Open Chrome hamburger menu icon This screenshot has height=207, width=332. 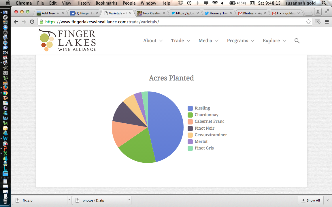click(327, 22)
